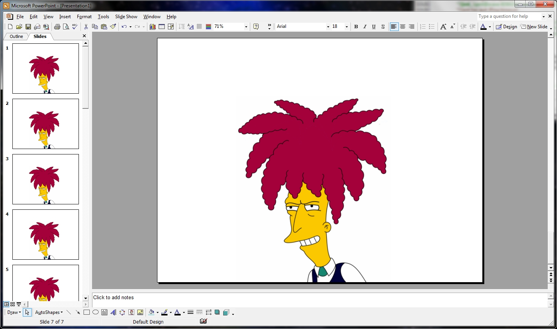This screenshot has height=329, width=557.
Task: Create a new blank presentation
Action: pos(10,27)
